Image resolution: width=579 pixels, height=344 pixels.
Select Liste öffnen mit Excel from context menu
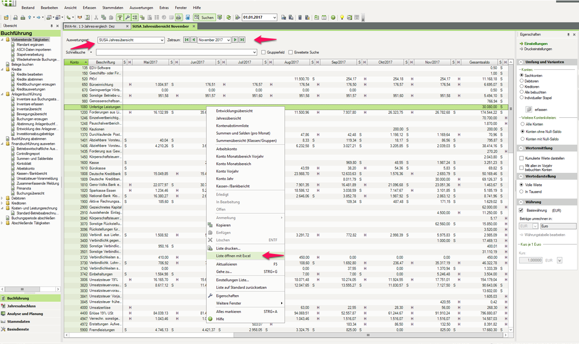235,255
